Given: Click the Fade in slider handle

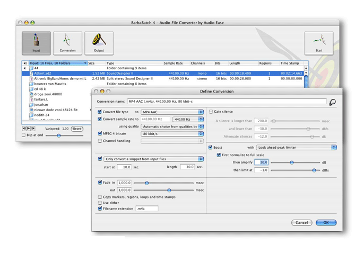Looking at the screenshot, I should [146, 183].
